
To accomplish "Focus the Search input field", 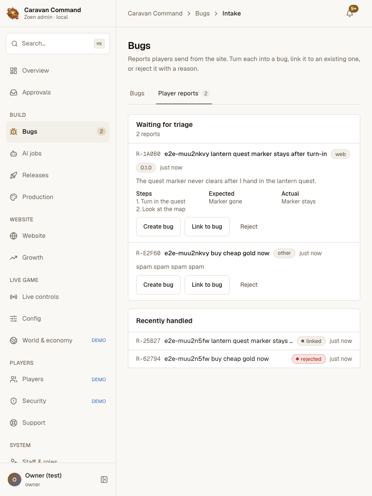I will [58, 44].
